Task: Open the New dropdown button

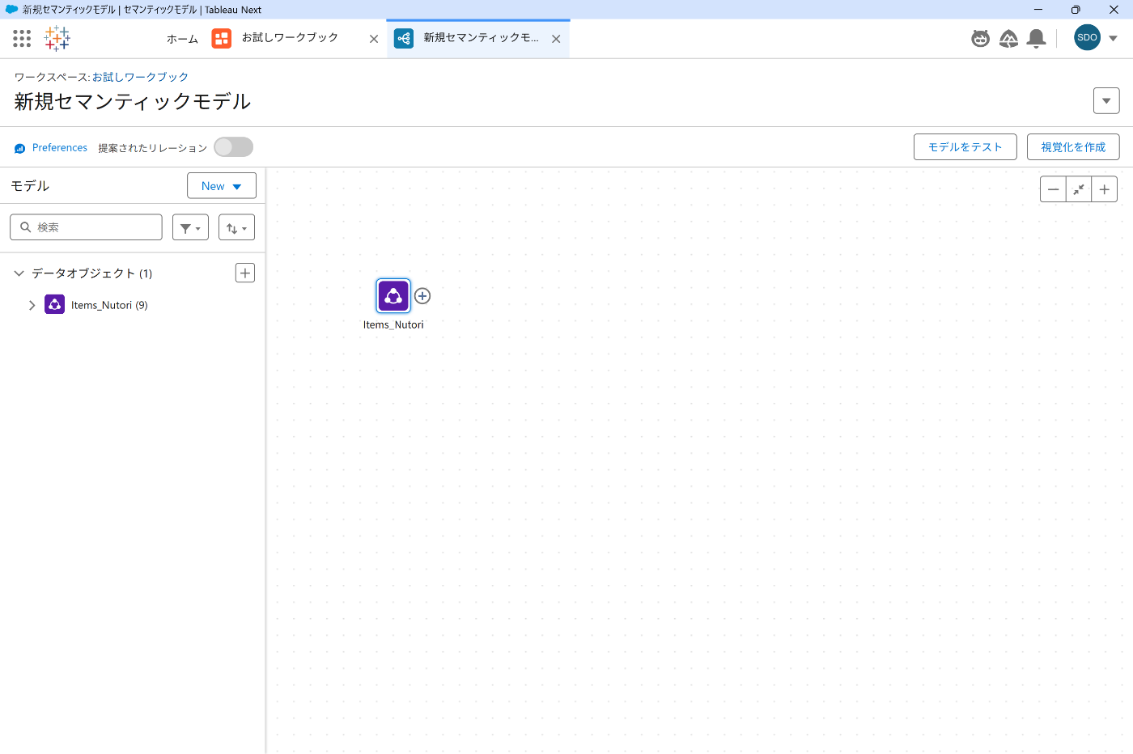Action: 222,185
